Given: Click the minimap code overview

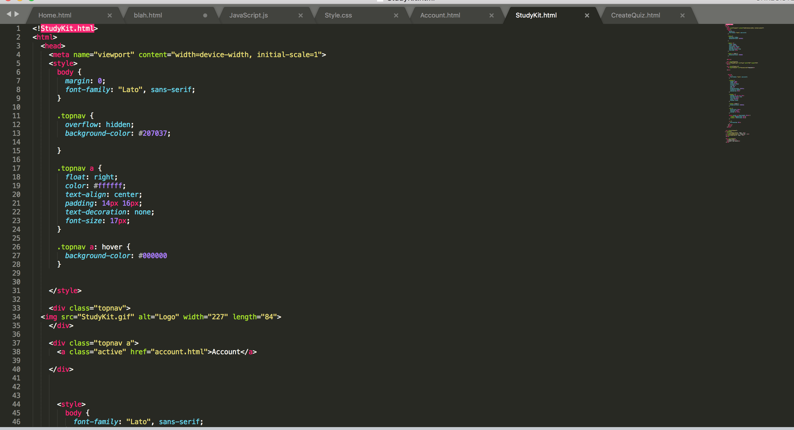Looking at the screenshot, I should [740, 83].
